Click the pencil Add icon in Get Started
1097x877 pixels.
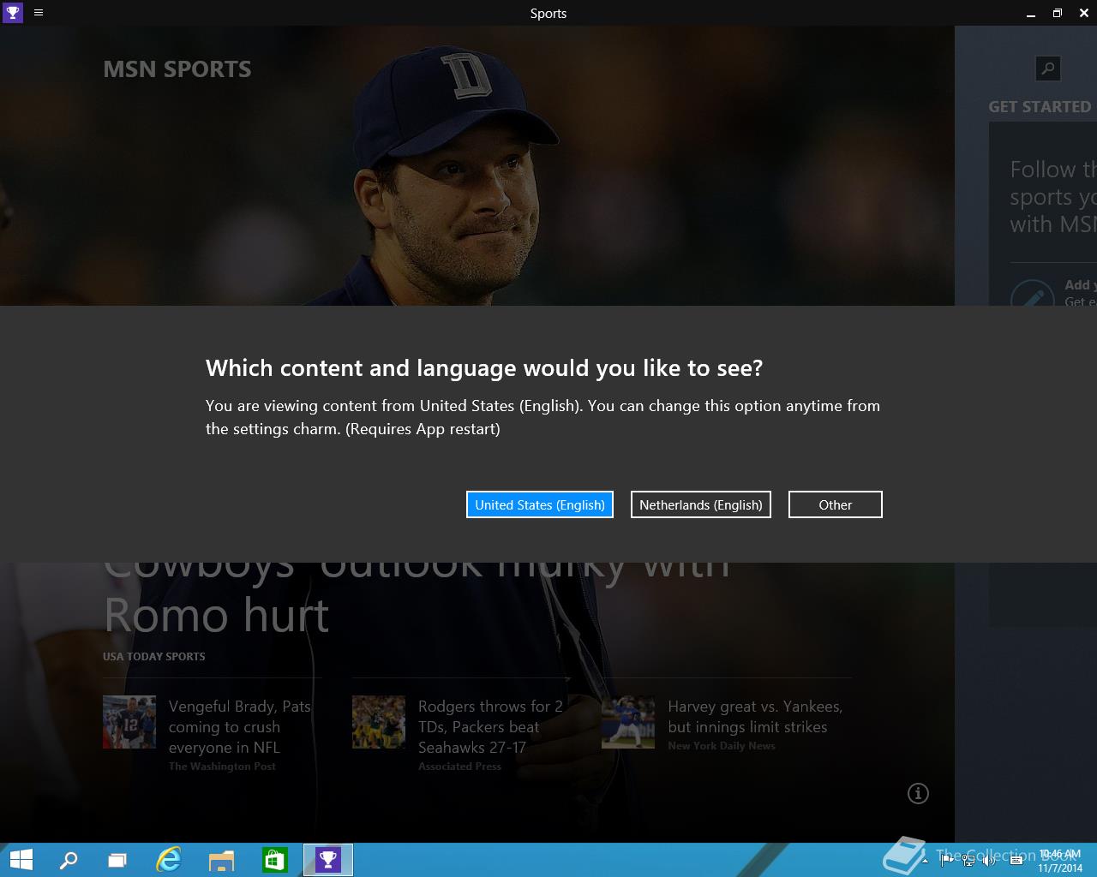point(1032,293)
